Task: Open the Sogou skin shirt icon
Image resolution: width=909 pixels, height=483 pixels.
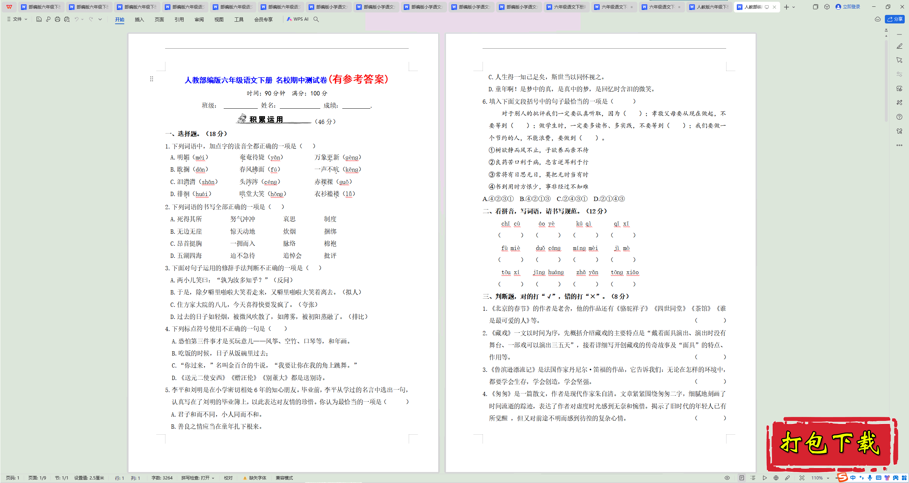Action: (887, 478)
